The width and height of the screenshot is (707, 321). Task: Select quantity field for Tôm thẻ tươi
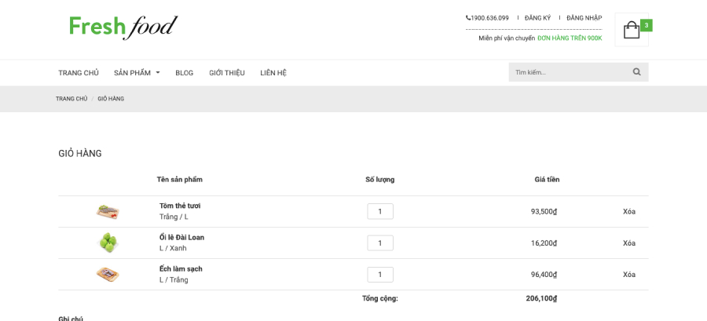pyautogui.click(x=380, y=212)
